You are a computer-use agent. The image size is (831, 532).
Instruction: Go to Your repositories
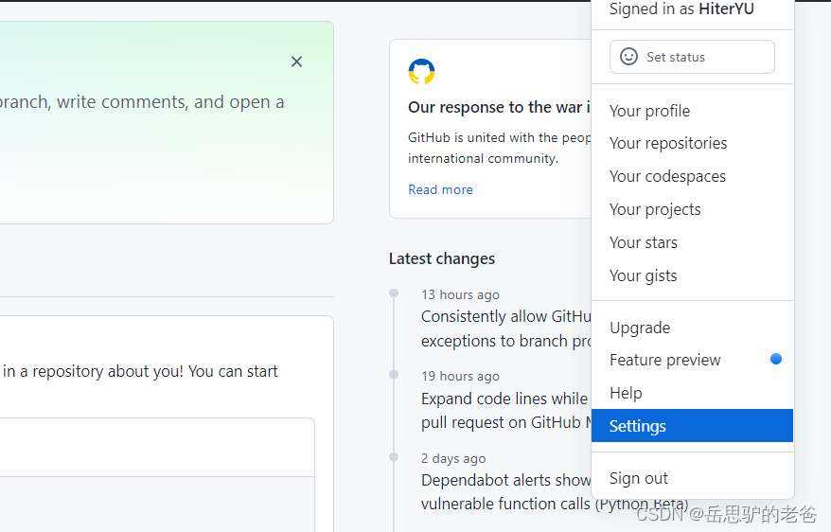click(x=692, y=144)
